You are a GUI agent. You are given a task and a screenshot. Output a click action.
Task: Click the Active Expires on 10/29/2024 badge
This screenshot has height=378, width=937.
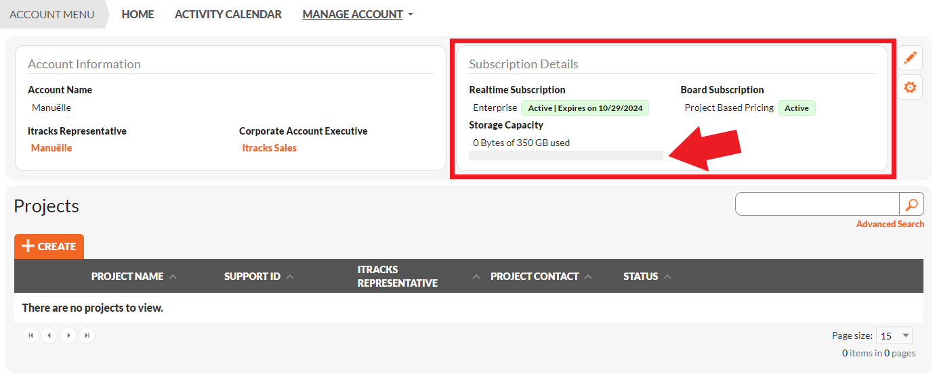pyautogui.click(x=585, y=108)
